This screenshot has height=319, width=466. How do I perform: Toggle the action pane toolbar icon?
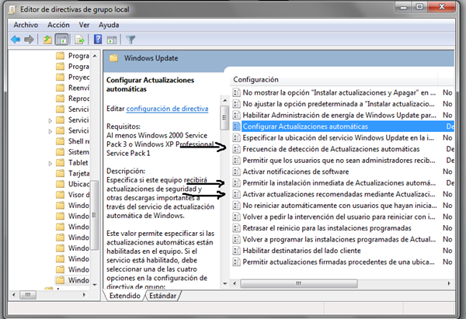[x=113, y=39]
